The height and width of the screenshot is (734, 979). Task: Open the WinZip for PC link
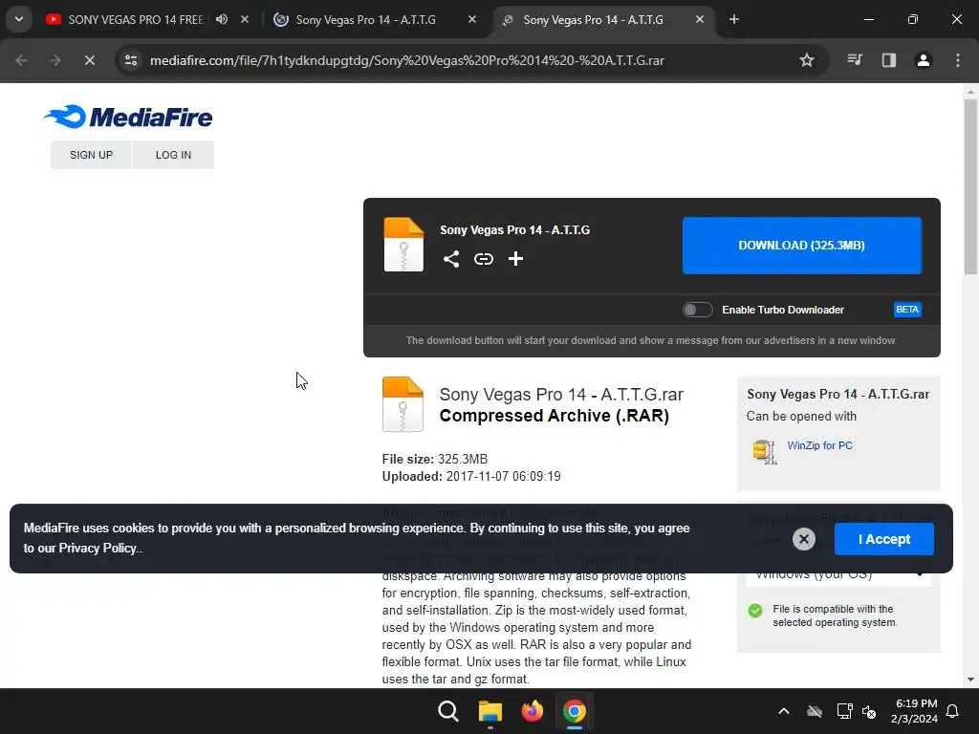[x=819, y=445]
